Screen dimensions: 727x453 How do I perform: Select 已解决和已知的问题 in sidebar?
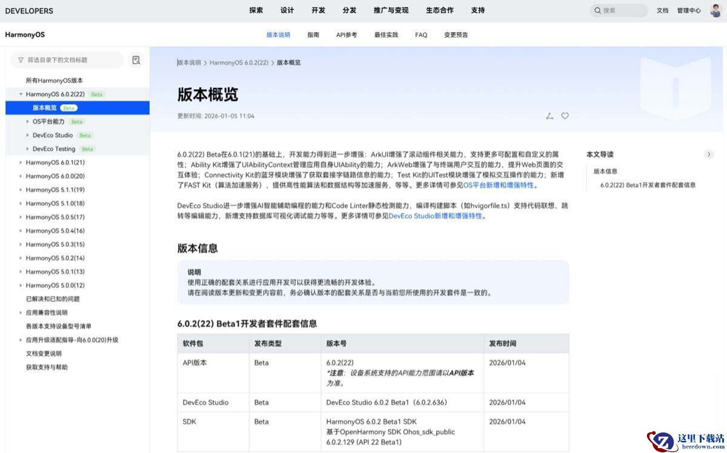pos(53,299)
